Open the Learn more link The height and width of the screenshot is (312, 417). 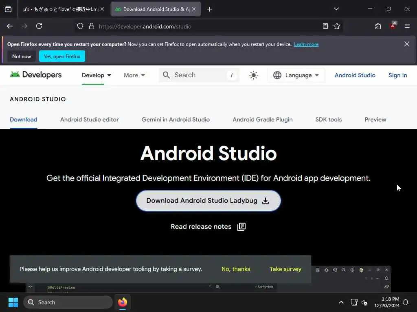pyautogui.click(x=306, y=44)
